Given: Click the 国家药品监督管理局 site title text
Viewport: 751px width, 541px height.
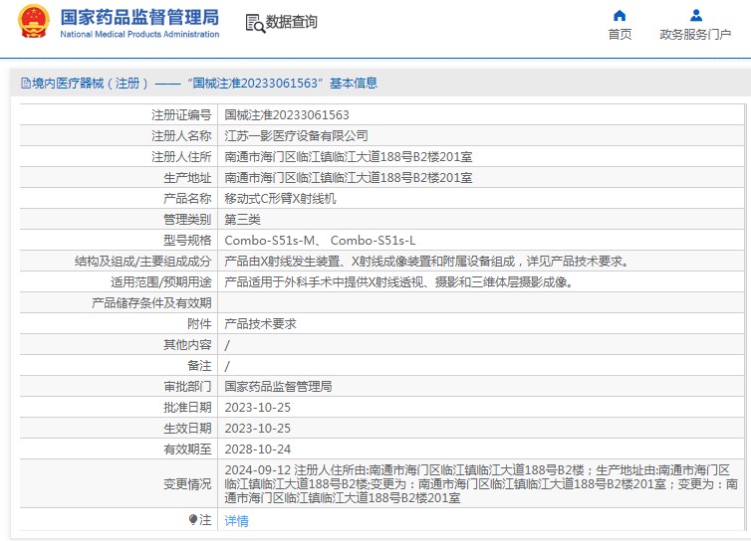Looking at the screenshot, I should pos(139,17).
